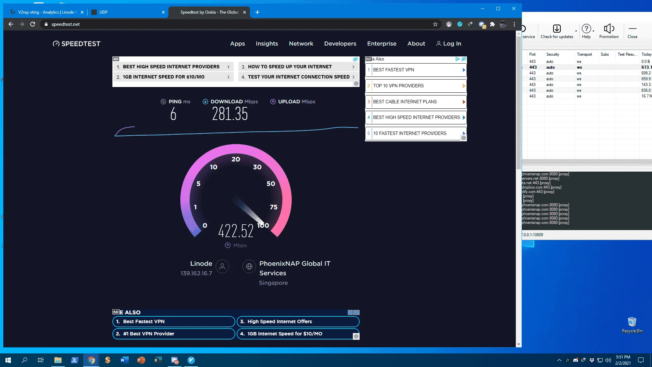Open the Insights menu
Image resolution: width=652 pixels, height=367 pixels.
tap(267, 44)
